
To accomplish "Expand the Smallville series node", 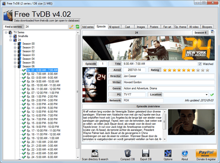I will 10,36.
